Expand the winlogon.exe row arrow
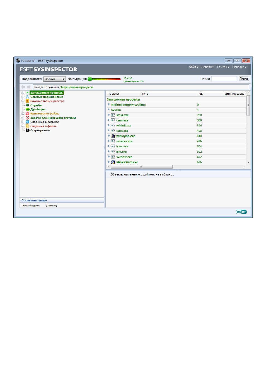 [x=109, y=136]
